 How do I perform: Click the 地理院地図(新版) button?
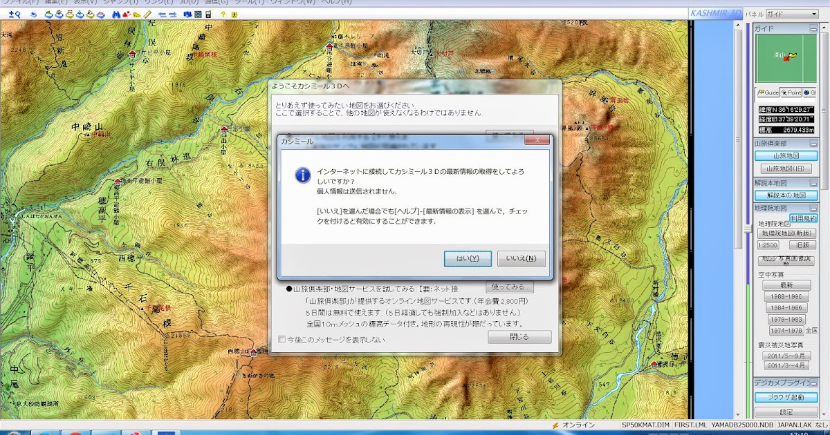tap(787, 233)
